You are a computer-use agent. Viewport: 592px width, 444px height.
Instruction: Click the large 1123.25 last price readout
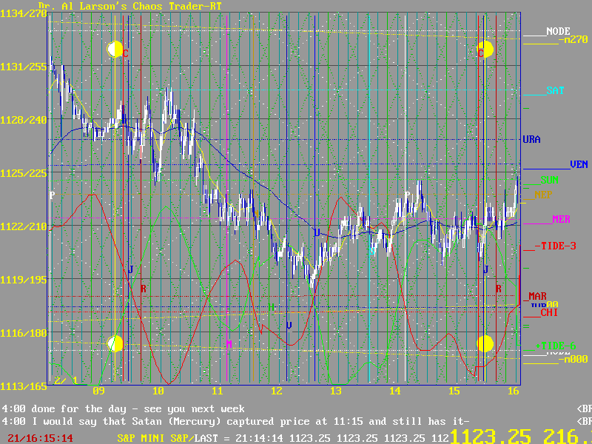point(494,435)
